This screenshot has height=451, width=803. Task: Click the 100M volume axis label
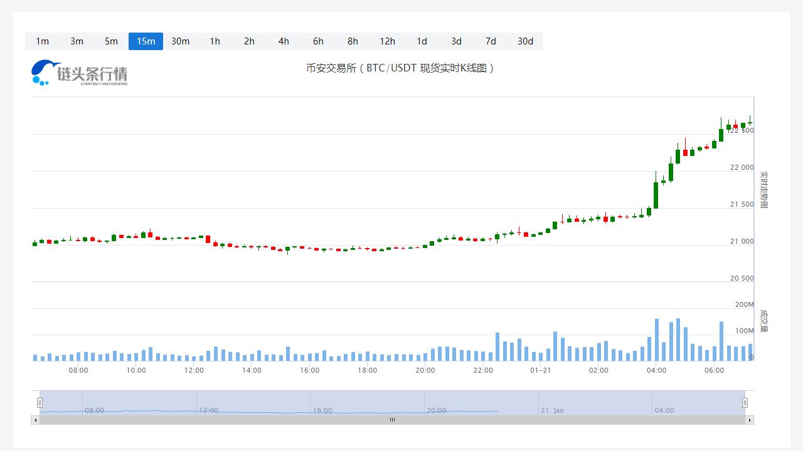click(x=745, y=331)
